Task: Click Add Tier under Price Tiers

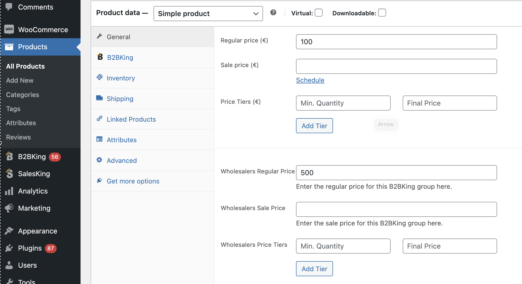Action: (x=314, y=126)
